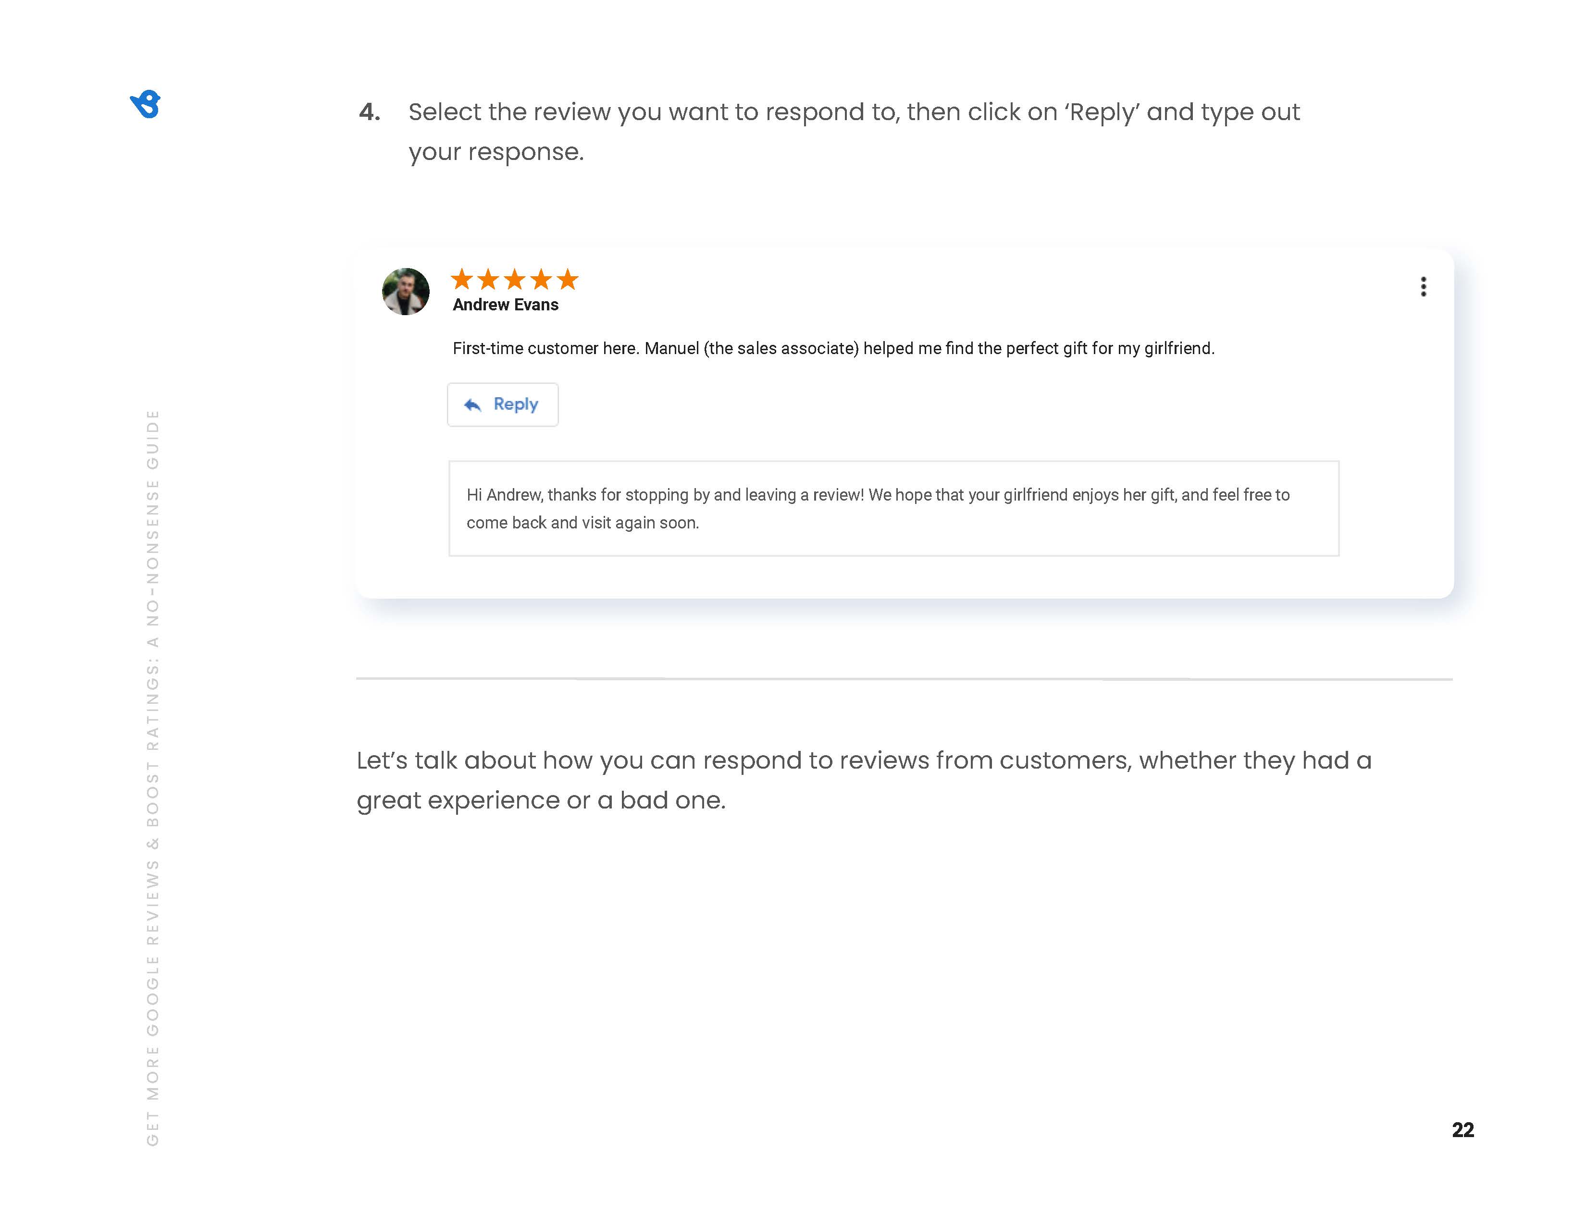Click the reviewer name Andrew Evans
Screen dimensions: 1586x1225
pyautogui.click(x=506, y=306)
